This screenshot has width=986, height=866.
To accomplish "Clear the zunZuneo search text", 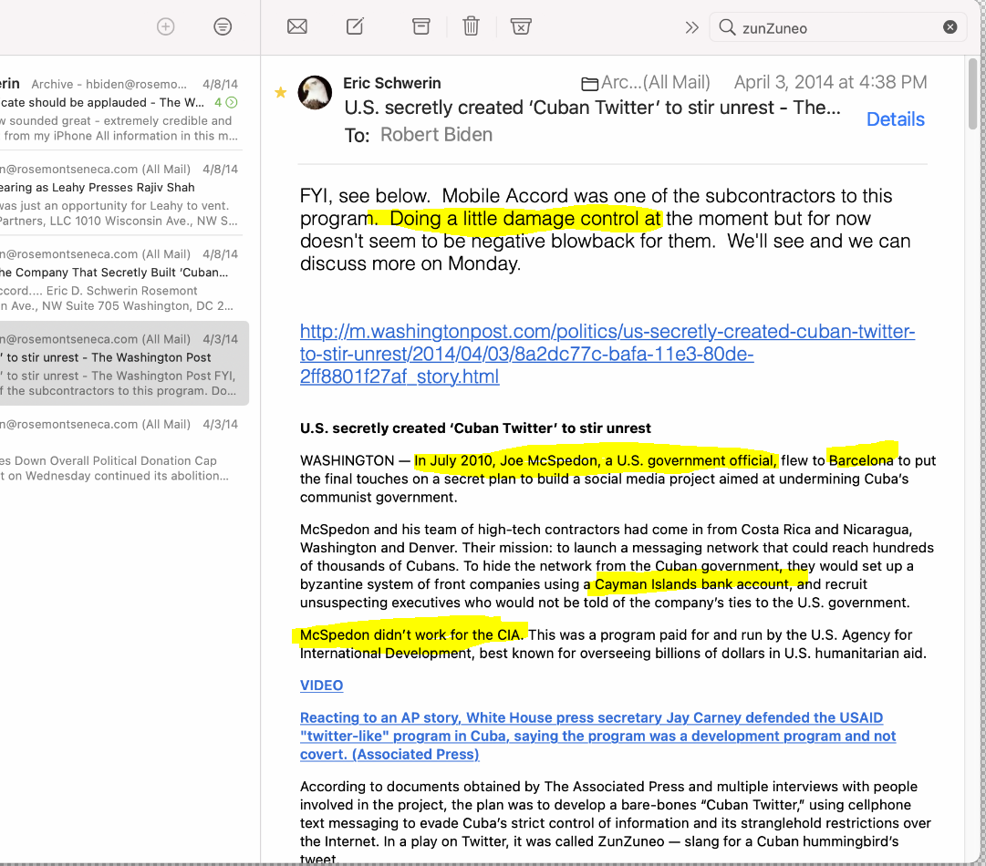I will (950, 27).
